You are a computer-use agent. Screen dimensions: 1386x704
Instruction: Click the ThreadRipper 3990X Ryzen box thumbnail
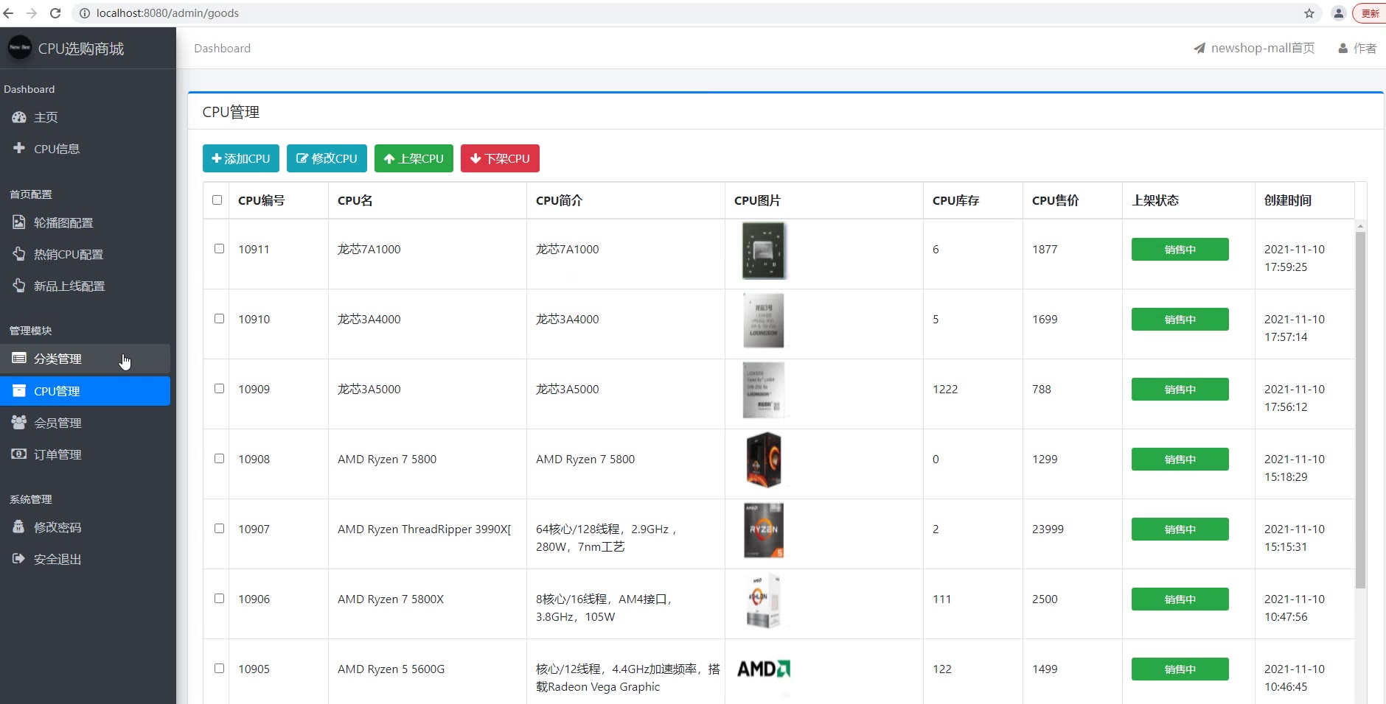coord(764,530)
